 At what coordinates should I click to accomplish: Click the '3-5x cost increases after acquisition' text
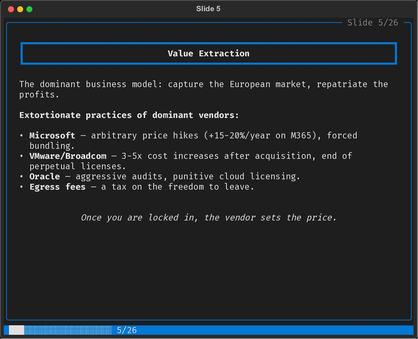pos(216,156)
